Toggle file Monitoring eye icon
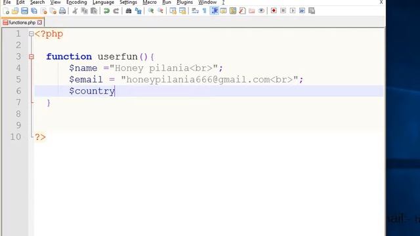Screen dimensions: 420x236 [x=261, y=10]
